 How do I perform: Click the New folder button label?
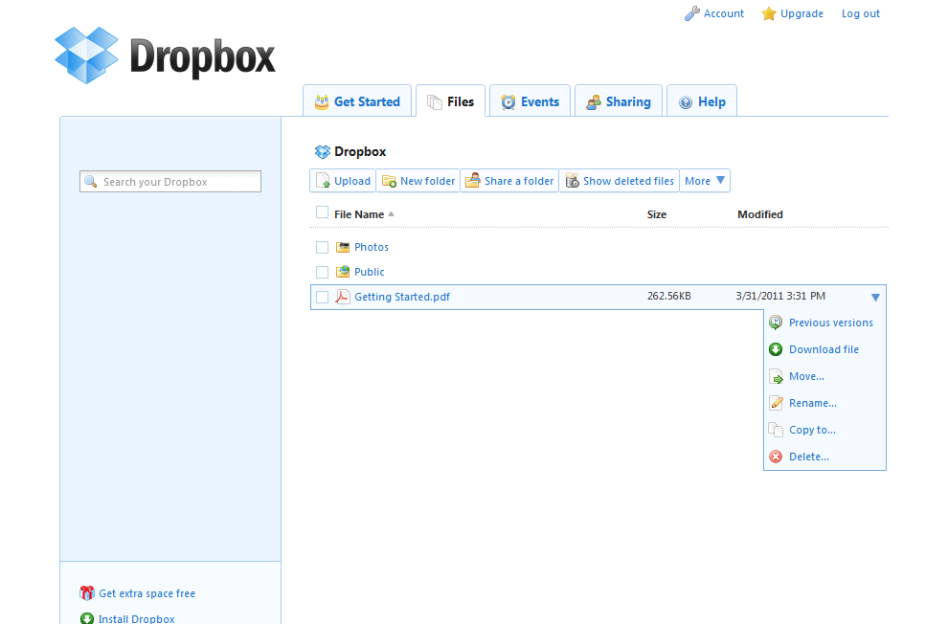427,181
